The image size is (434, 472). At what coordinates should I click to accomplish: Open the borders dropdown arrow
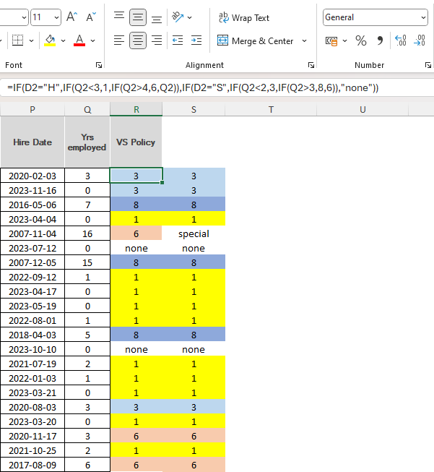tap(31, 40)
